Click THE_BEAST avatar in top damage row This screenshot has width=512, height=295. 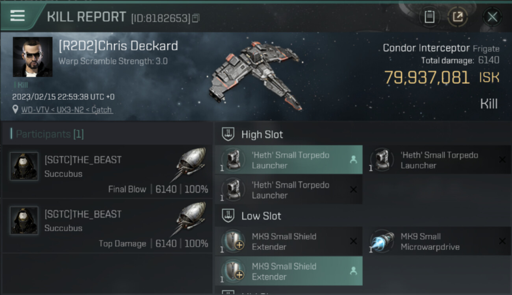click(x=24, y=221)
